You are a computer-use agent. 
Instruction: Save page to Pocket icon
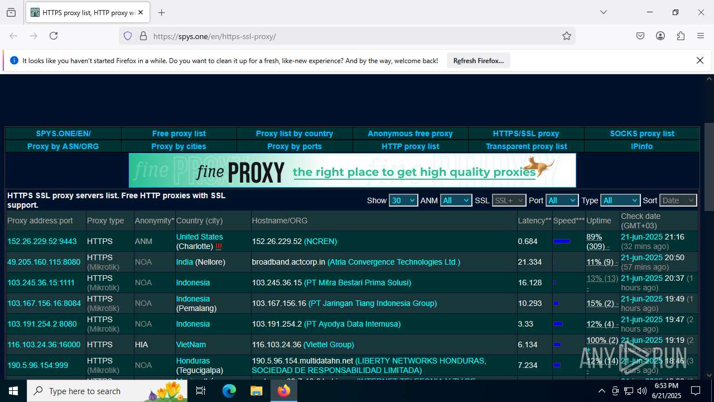640,36
